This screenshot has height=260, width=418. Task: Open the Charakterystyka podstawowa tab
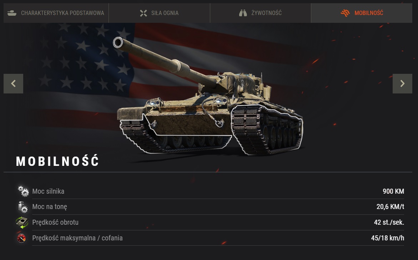(x=56, y=13)
